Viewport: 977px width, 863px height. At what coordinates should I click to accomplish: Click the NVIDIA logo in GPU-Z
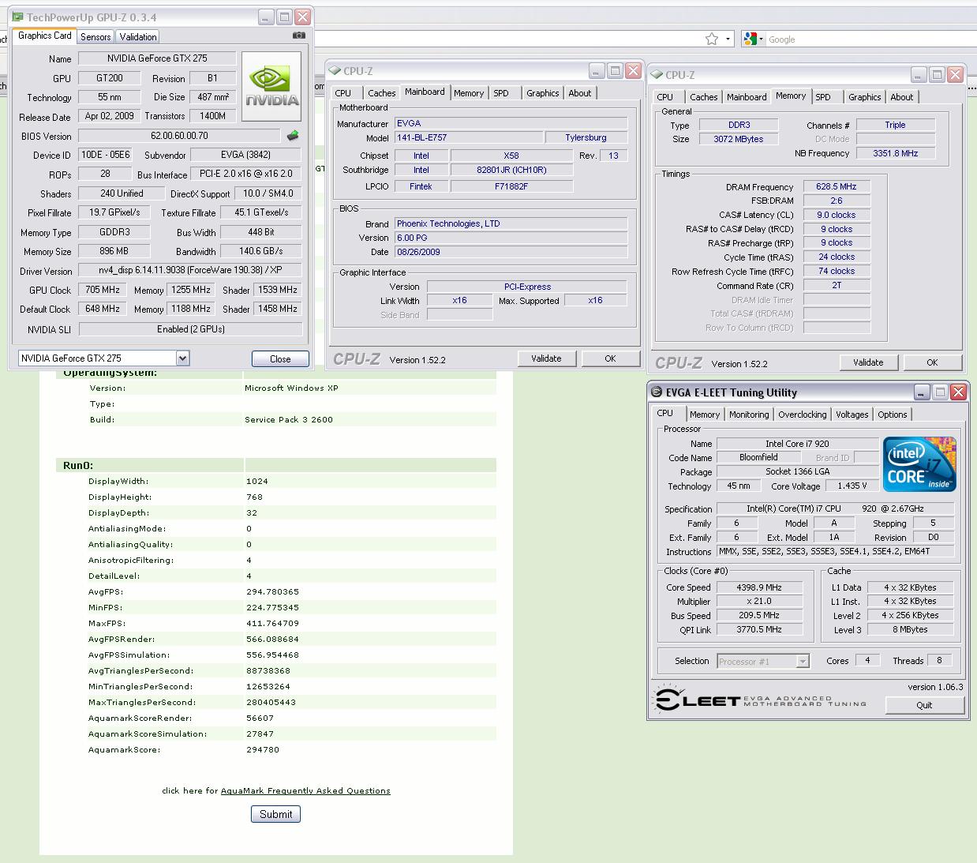271,87
